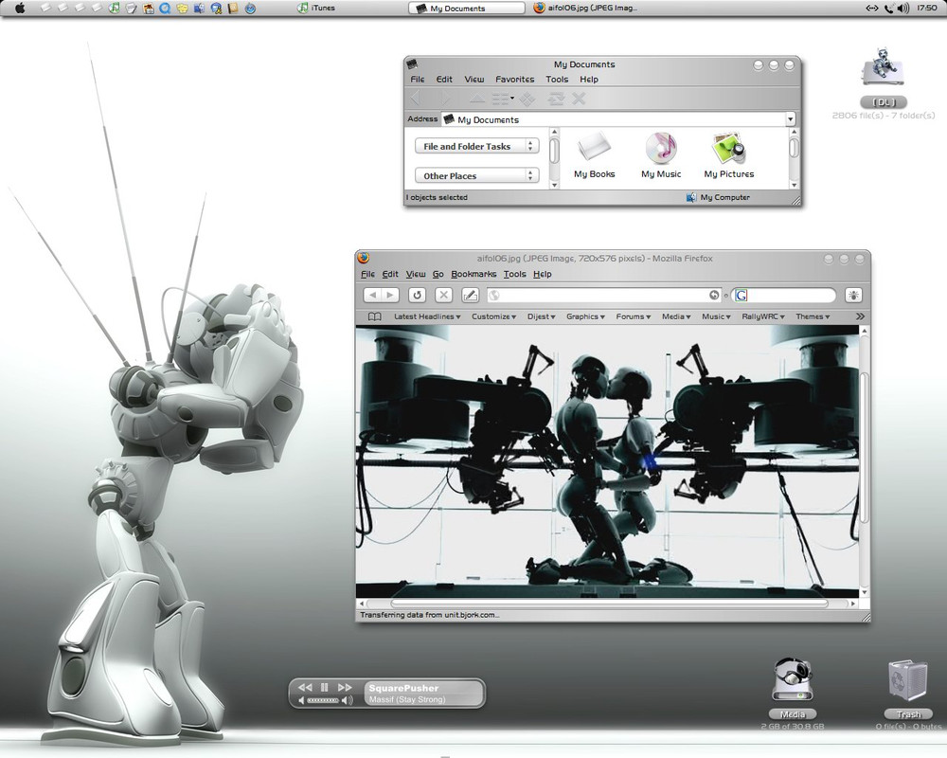Expand File and Folder Tasks panel
Viewport: 947px width, 758px height.
click(476, 146)
